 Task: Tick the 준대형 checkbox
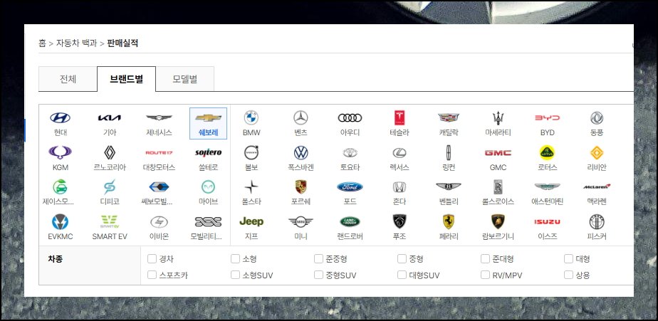[x=485, y=259]
